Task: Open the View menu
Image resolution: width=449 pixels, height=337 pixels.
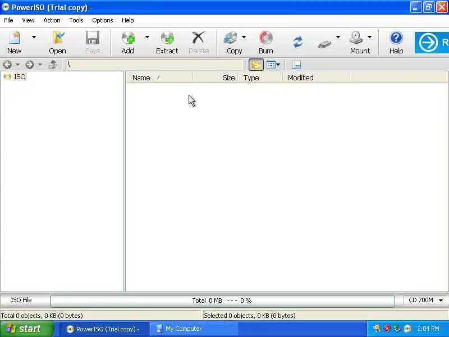Action: [x=28, y=20]
